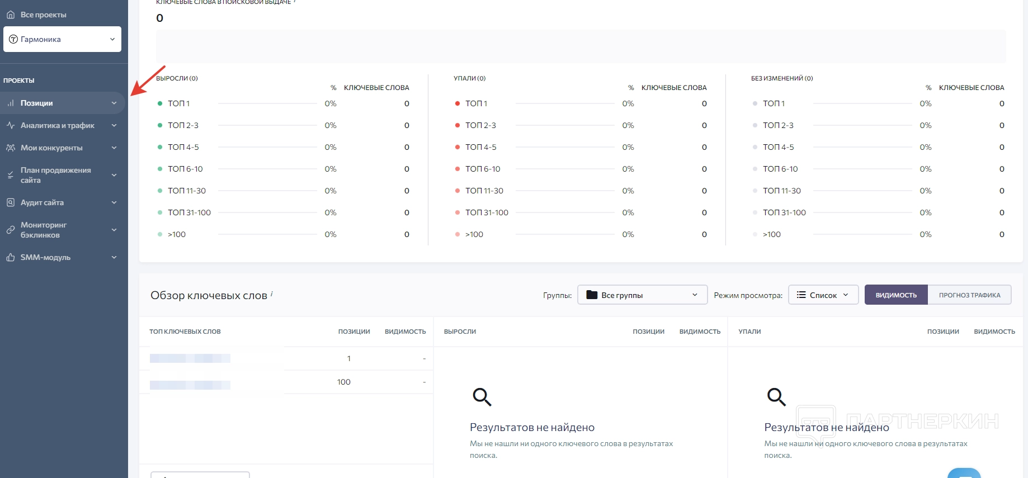1028x478 pixels.
Task: Click the Мониторинг бэклинков chain icon
Action: (11, 230)
